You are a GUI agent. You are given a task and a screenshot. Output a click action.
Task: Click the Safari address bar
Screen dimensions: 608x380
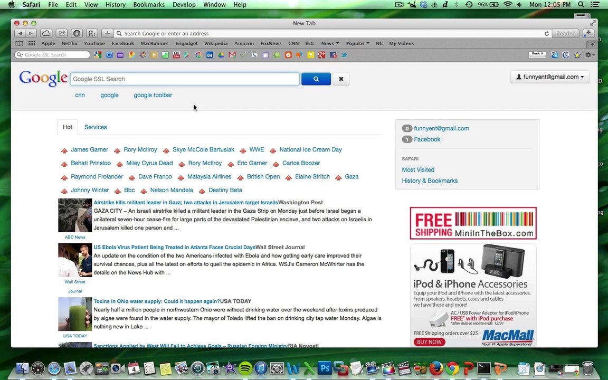(332, 33)
